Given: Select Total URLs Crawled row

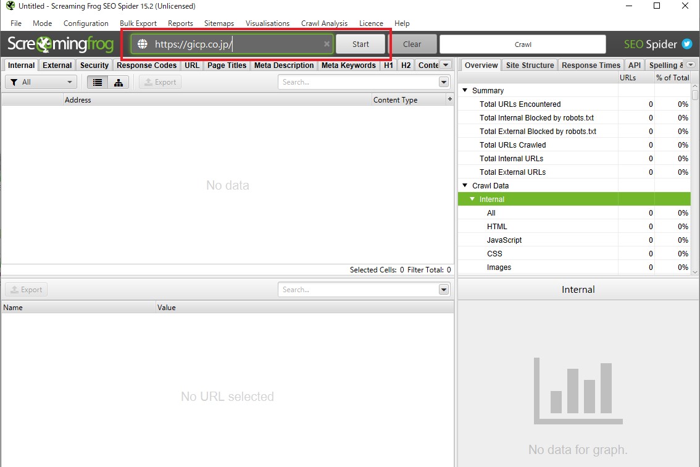Looking at the screenshot, I should [x=575, y=145].
